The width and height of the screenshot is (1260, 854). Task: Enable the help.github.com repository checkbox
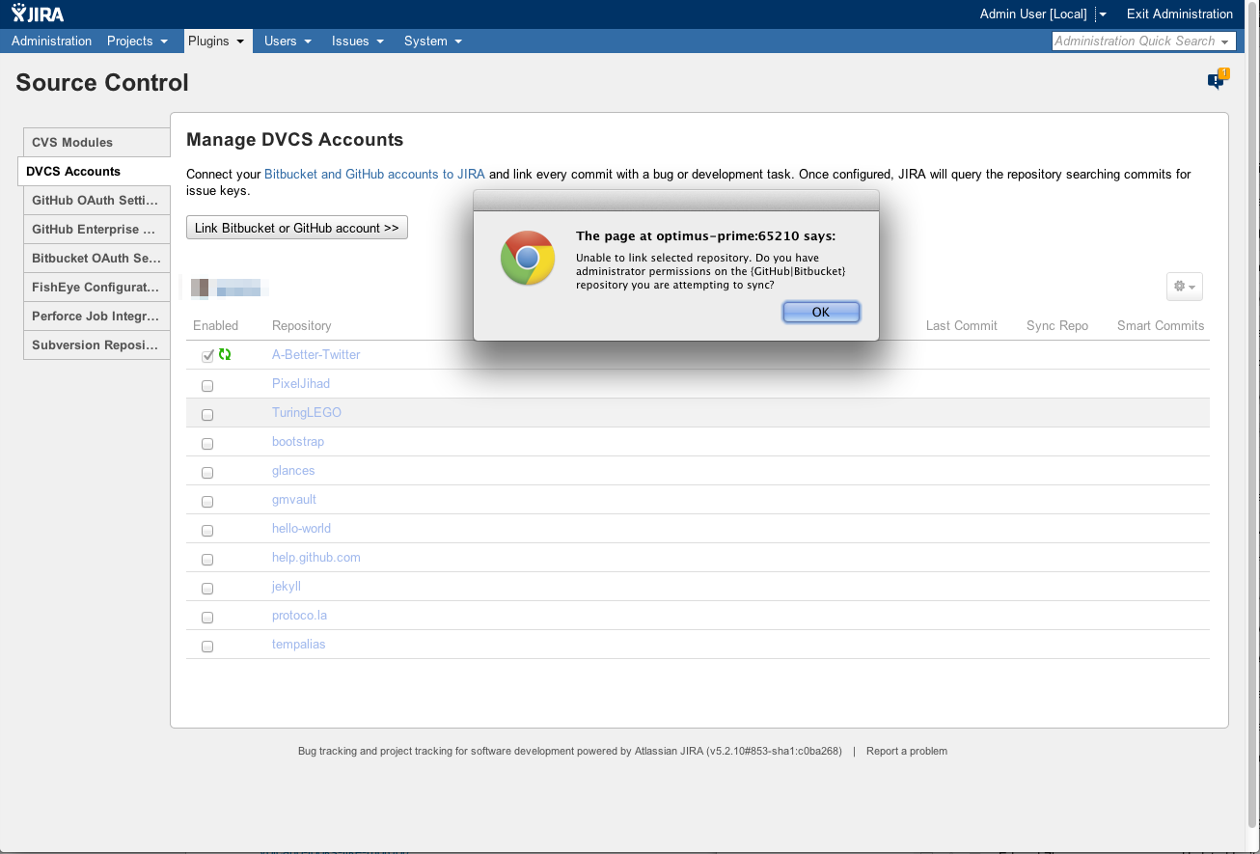coord(207,559)
